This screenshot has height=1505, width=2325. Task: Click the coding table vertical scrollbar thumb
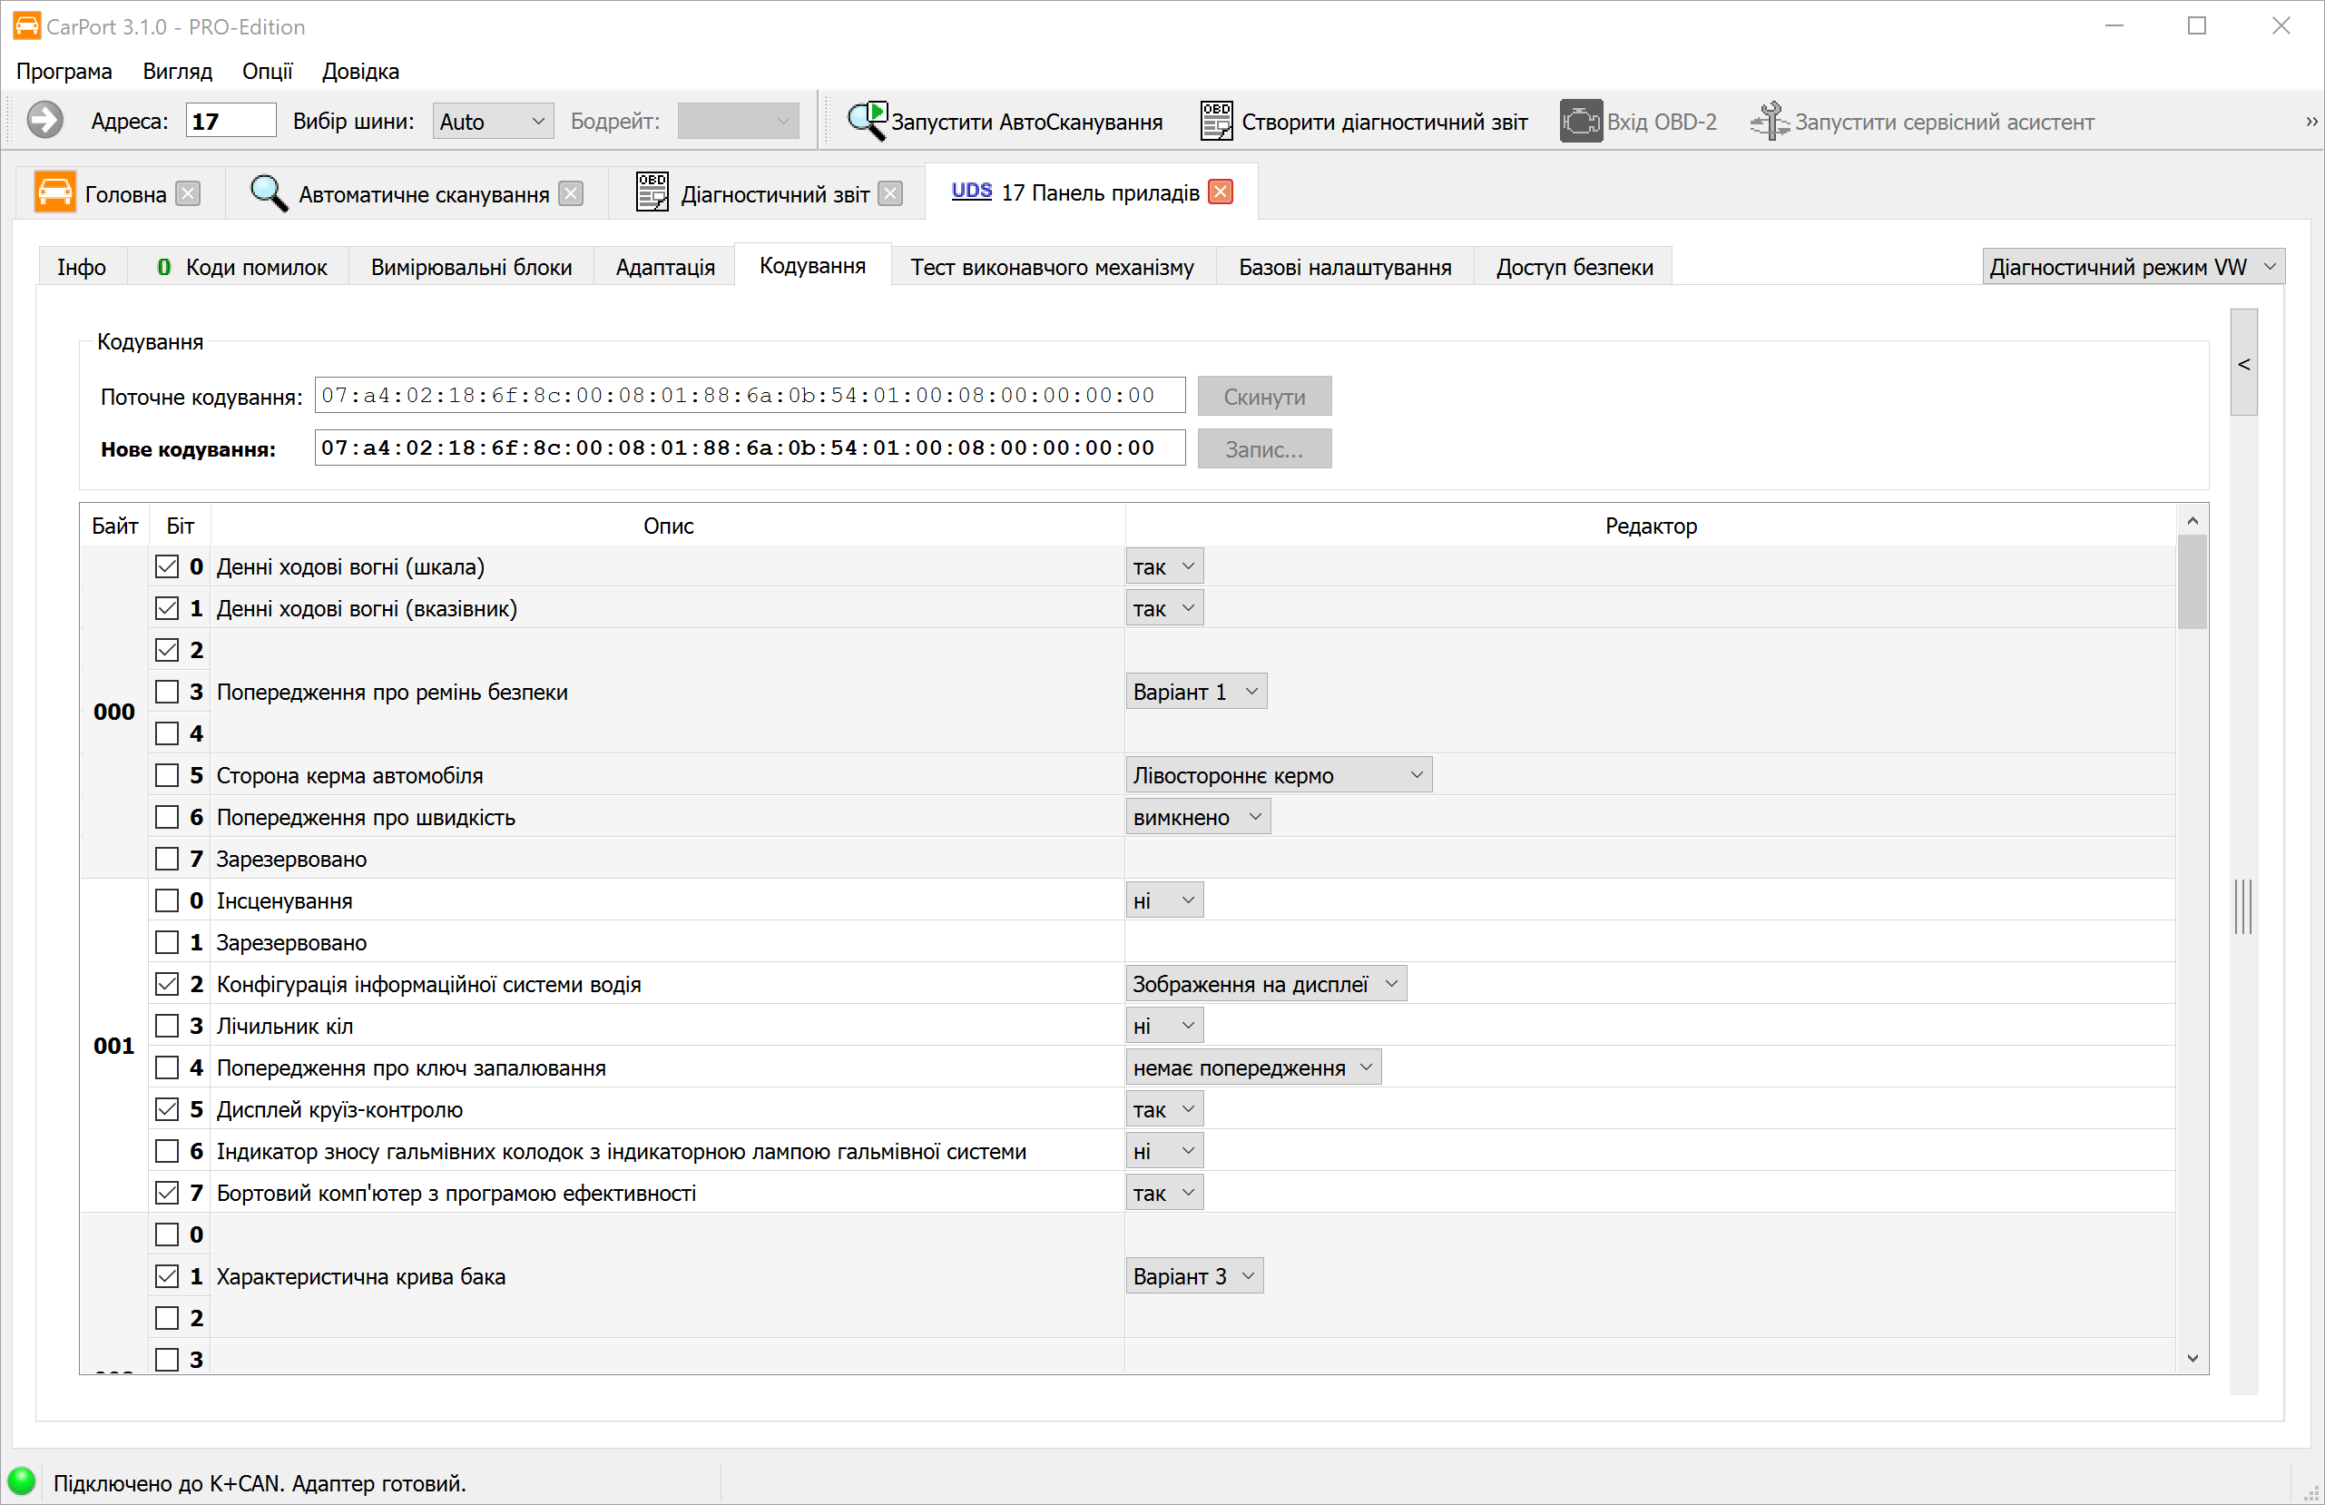pos(2192,583)
